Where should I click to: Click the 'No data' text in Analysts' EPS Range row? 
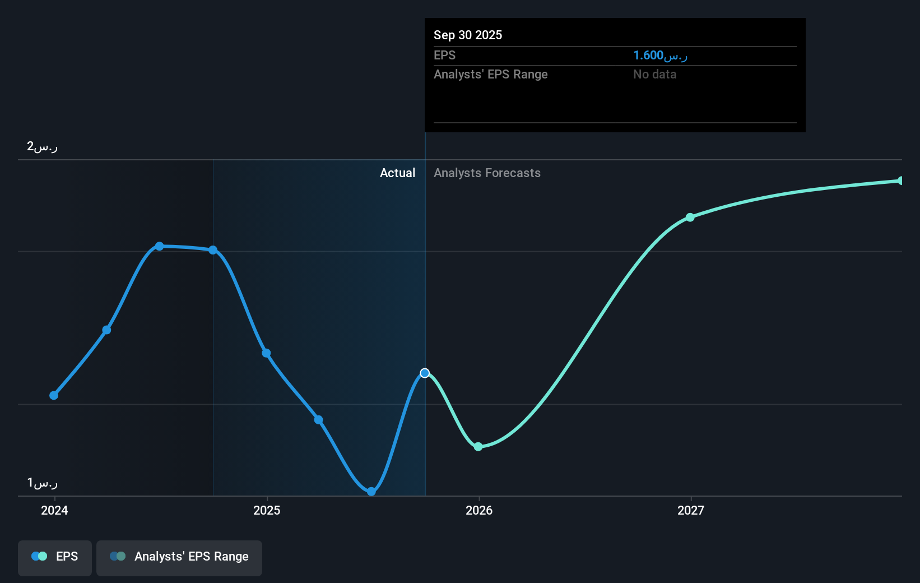click(654, 74)
